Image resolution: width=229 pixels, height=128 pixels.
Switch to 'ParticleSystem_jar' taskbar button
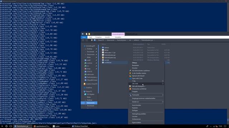[x=23, y=126]
